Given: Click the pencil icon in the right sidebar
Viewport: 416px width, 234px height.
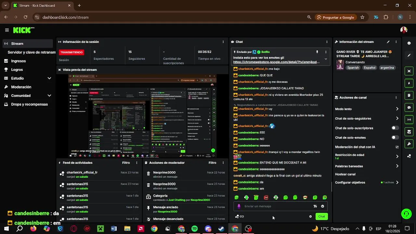Looking at the screenshot, I should tap(409, 56).
